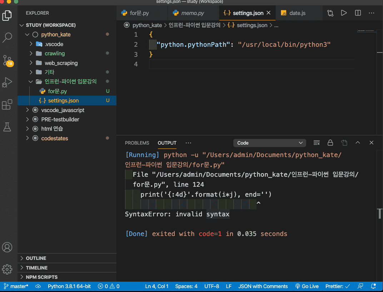Clear the output panel
The width and height of the screenshot is (383, 292).
click(317, 143)
